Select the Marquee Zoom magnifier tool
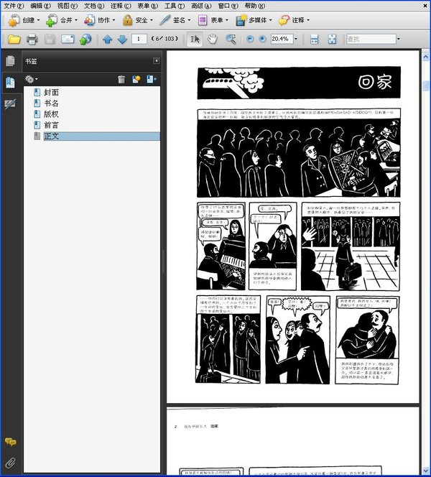The width and height of the screenshot is (431, 477). (x=231, y=39)
